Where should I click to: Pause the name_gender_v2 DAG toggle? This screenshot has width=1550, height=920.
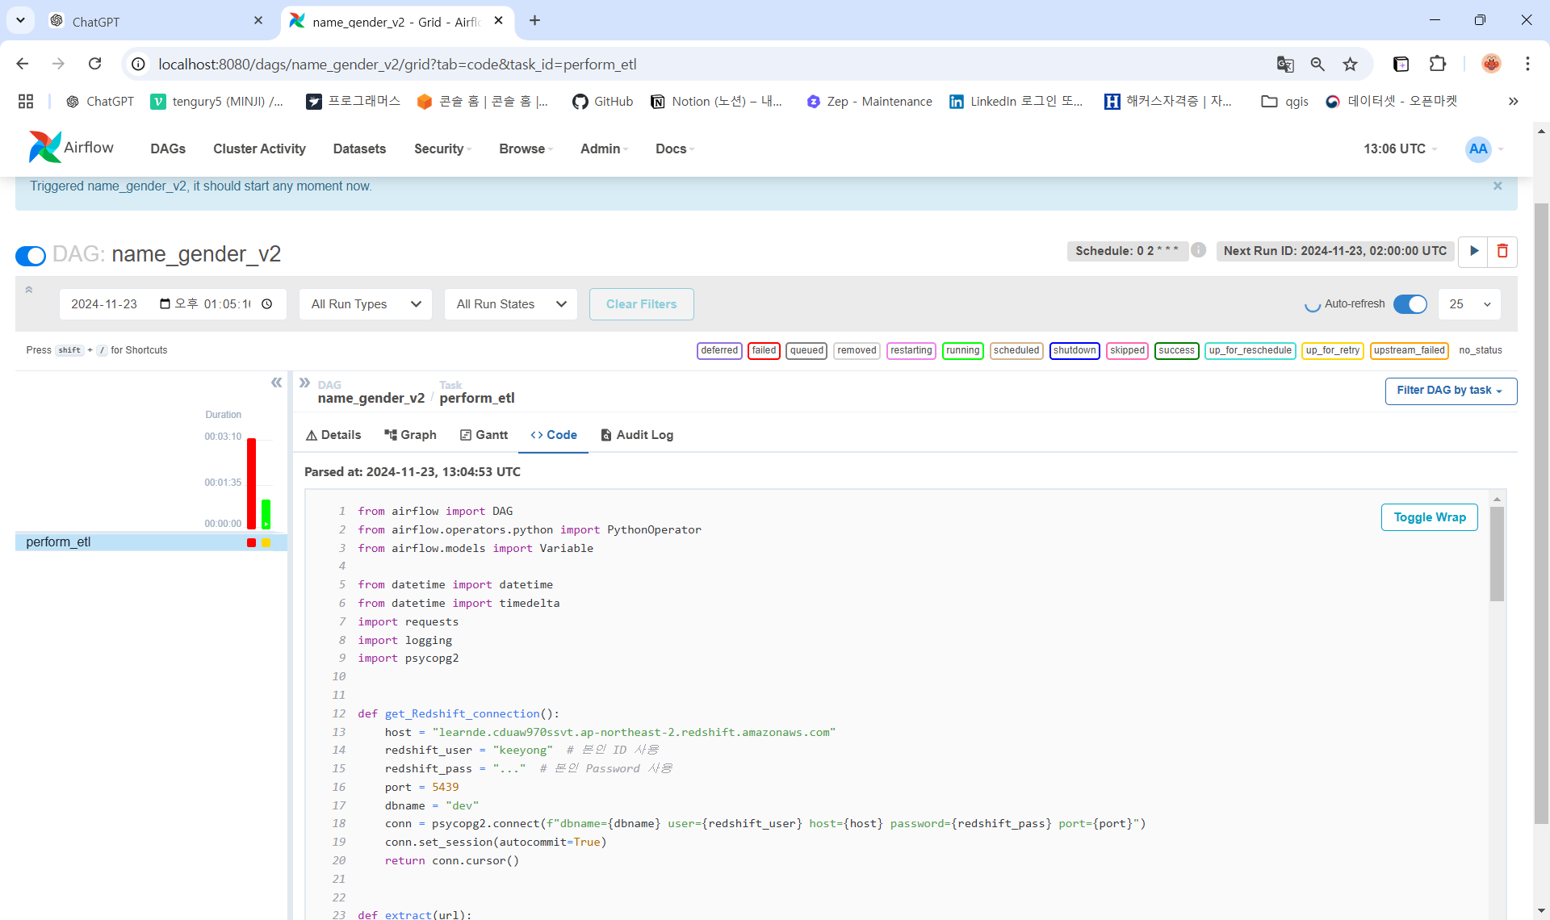coord(31,256)
